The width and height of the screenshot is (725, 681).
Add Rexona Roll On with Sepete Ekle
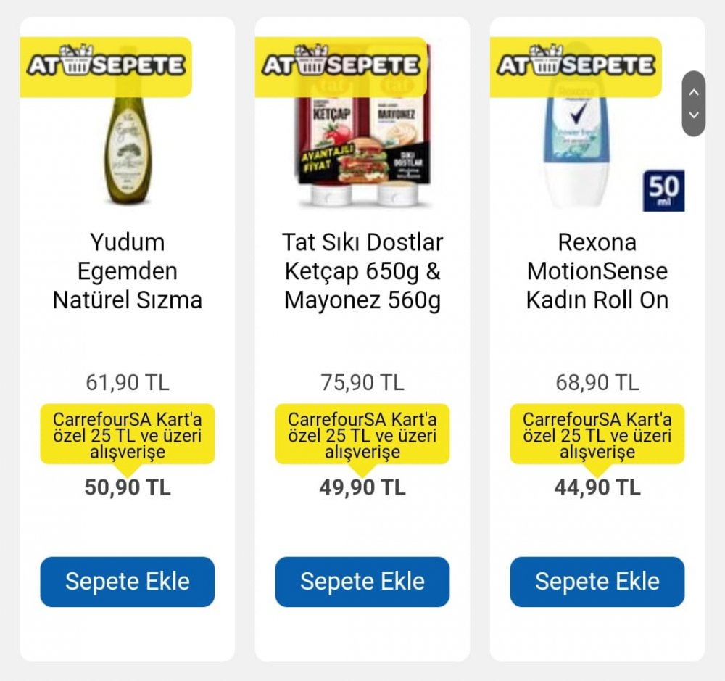tap(597, 582)
